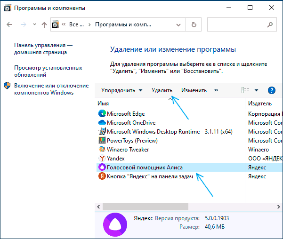The image size is (283, 239).
Task: Open the recent locations dropdown arrow
Action: (x=34, y=24)
